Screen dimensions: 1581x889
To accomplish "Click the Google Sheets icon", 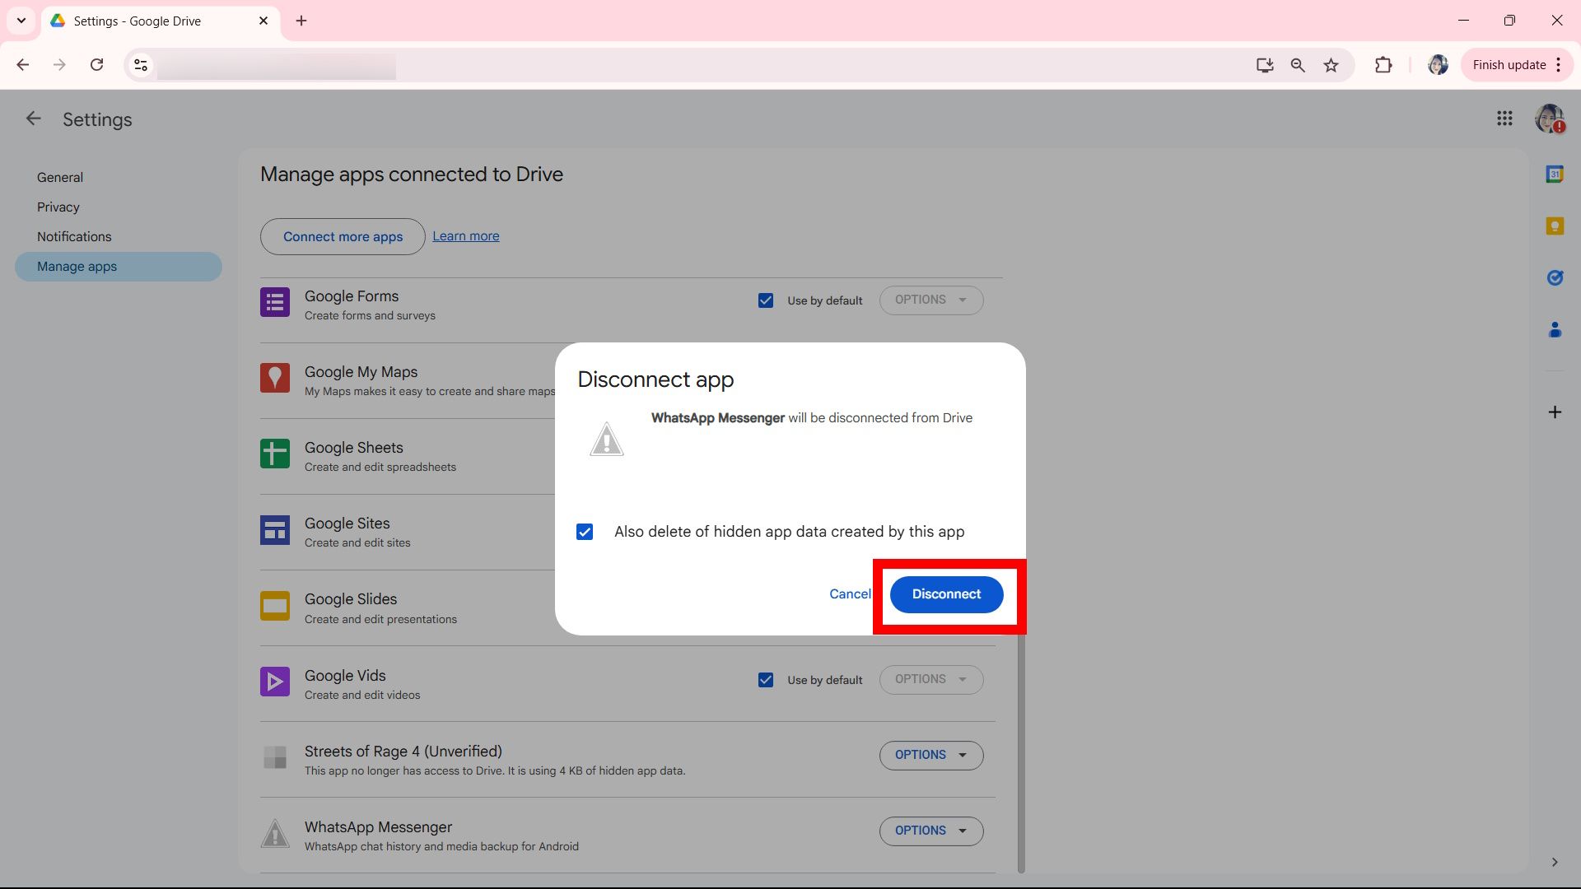I will (274, 454).
